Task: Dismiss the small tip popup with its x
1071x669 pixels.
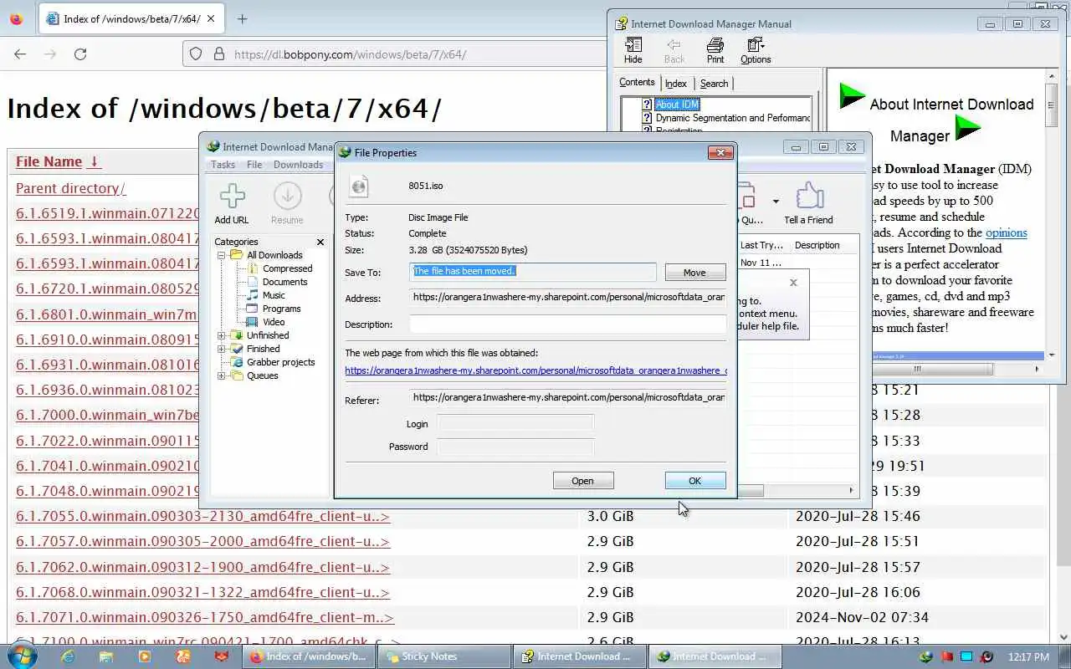Action: tap(793, 283)
